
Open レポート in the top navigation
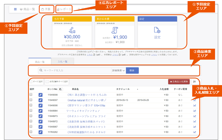click(x=64, y=9)
